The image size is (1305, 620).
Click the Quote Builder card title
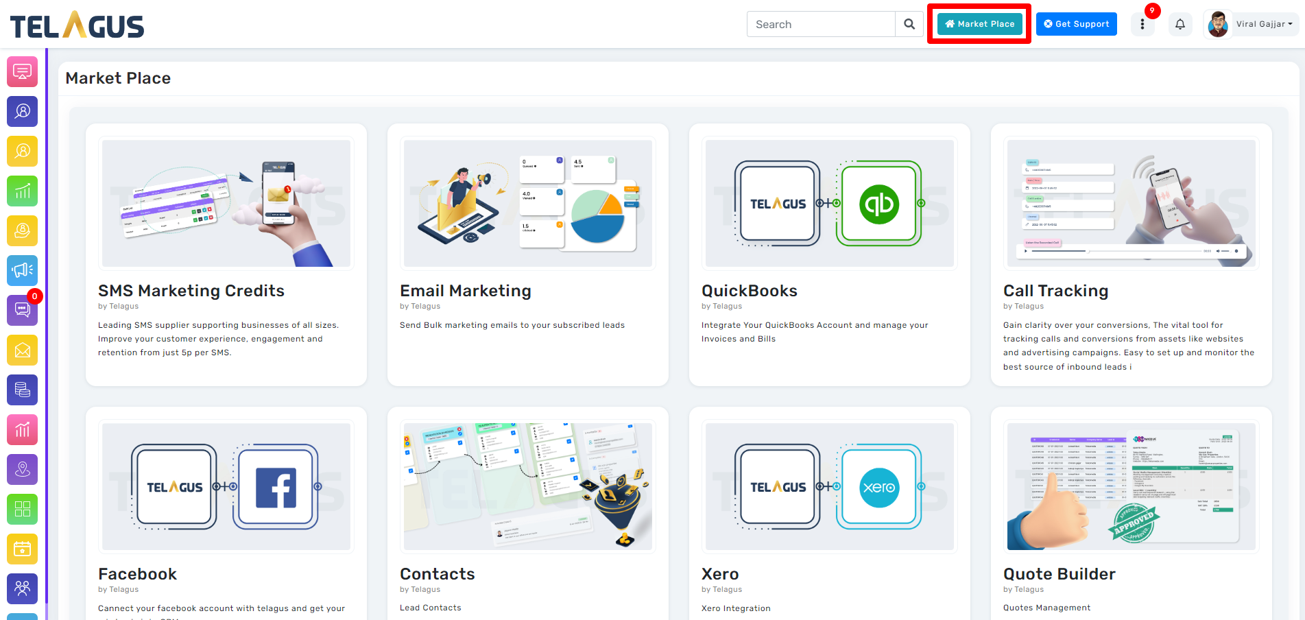click(1059, 574)
